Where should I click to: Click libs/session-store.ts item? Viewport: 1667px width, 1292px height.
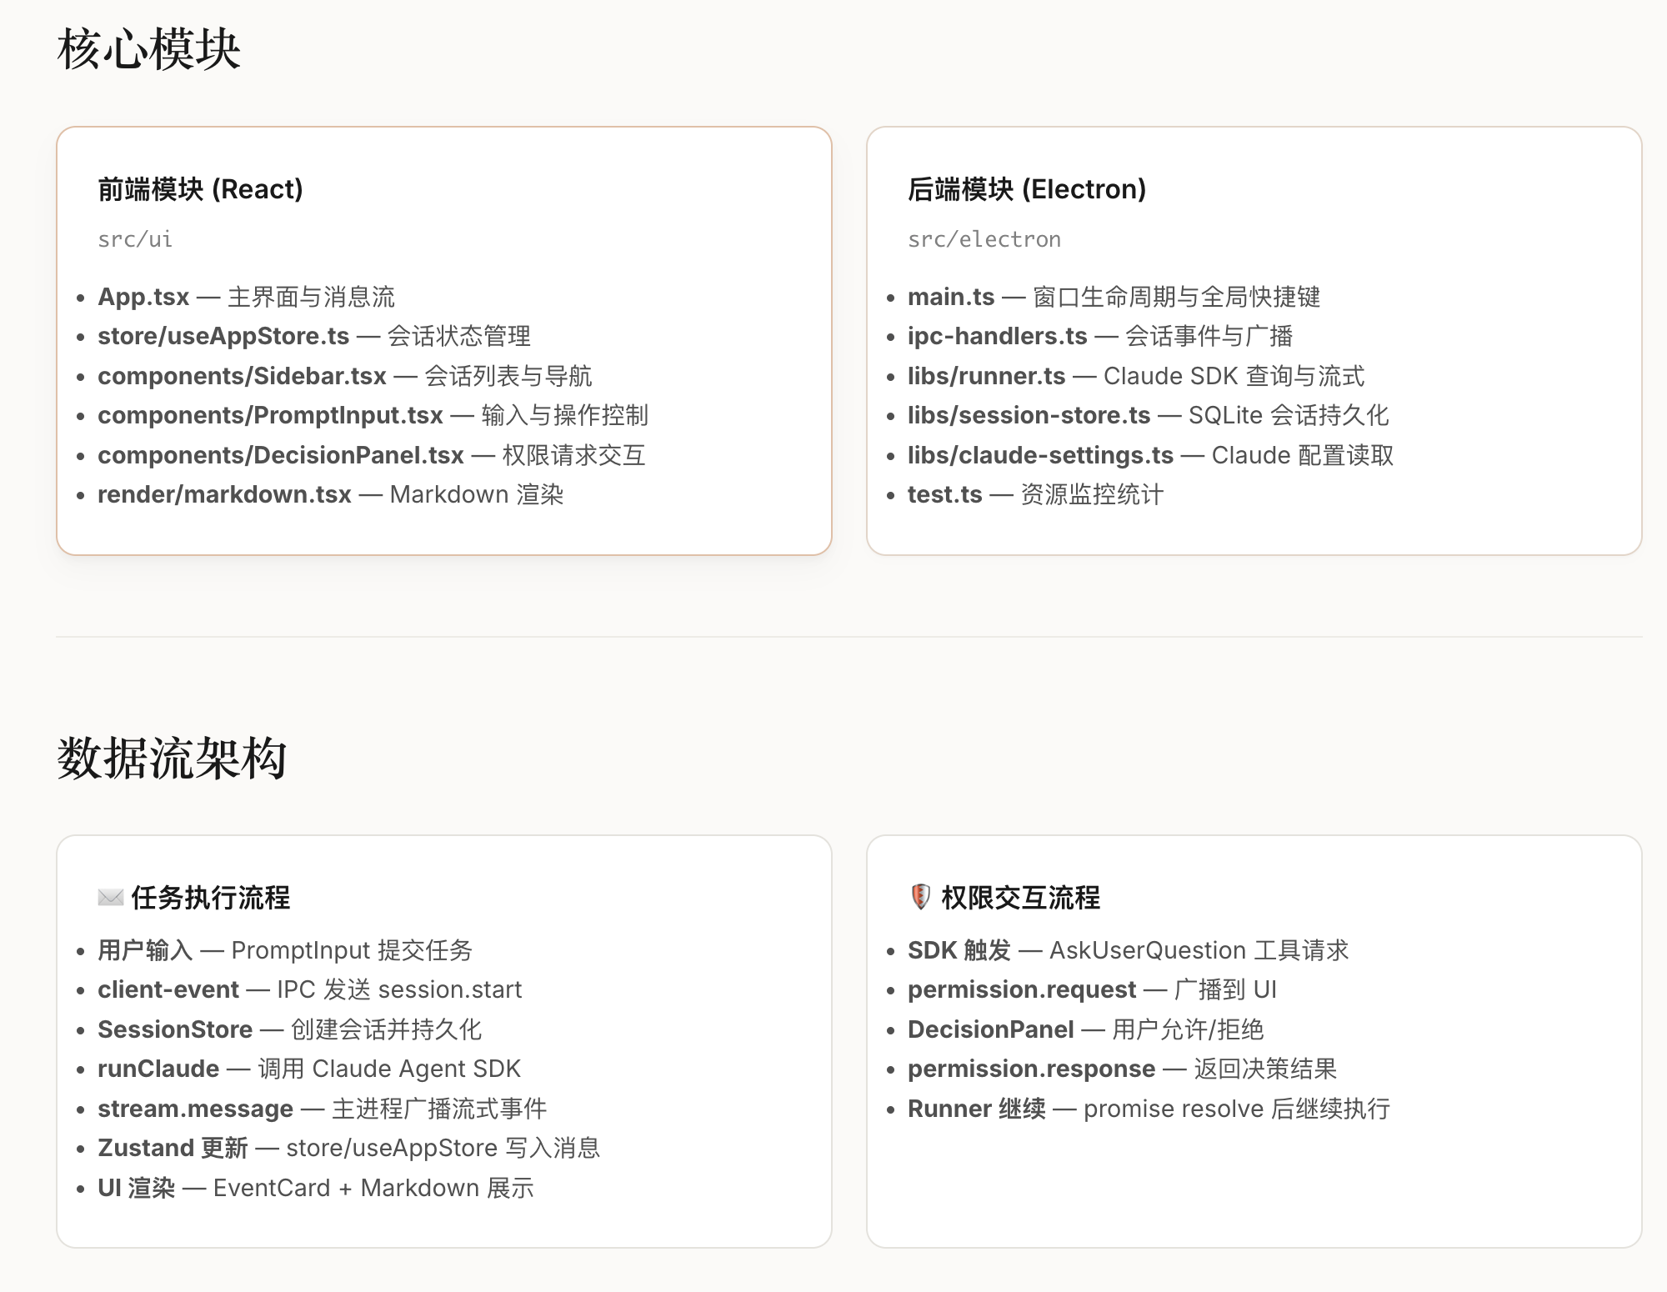pyautogui.click(x=1029, y=415)
